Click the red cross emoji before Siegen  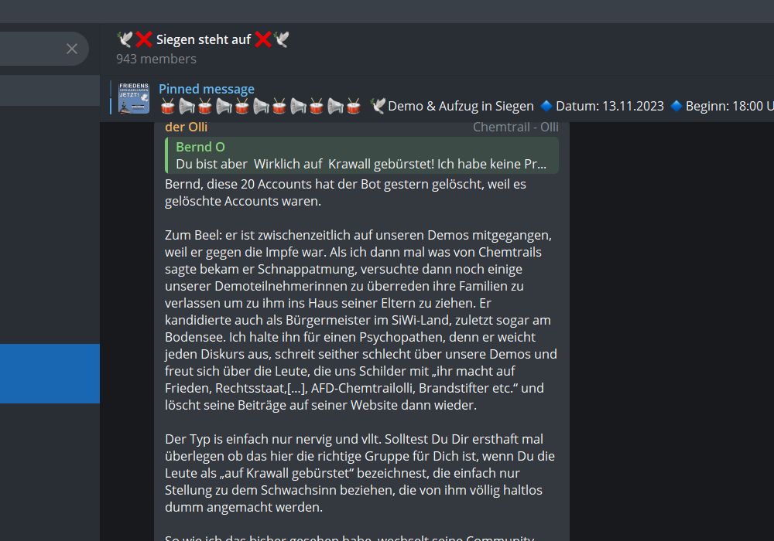[144, 39]
